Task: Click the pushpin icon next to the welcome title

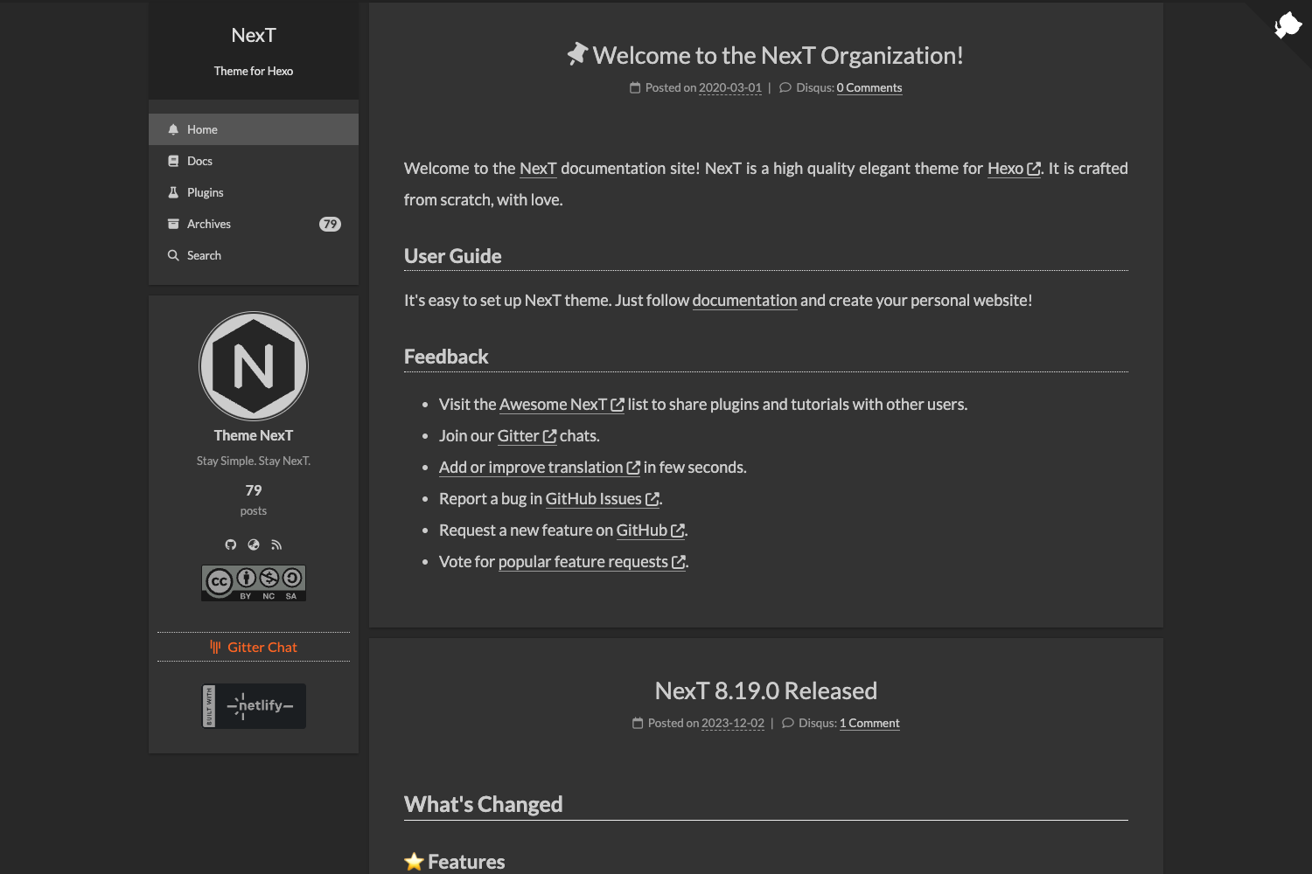Action: (x=576, y=54)
